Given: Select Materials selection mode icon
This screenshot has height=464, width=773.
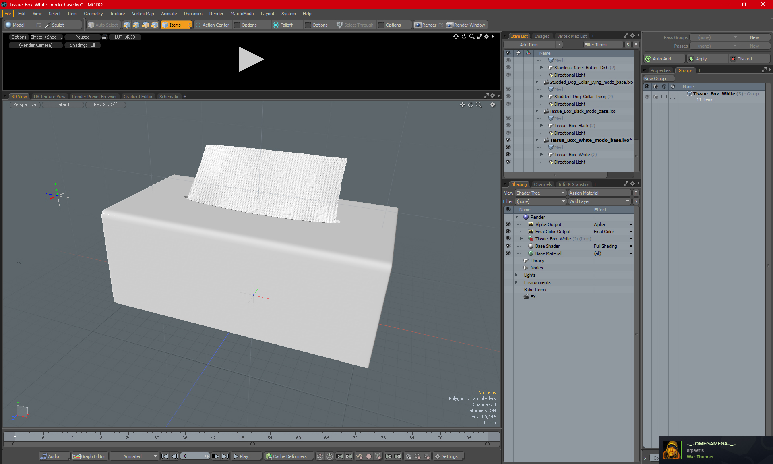Looking at the screenshot, I should (x=155, y=25).
